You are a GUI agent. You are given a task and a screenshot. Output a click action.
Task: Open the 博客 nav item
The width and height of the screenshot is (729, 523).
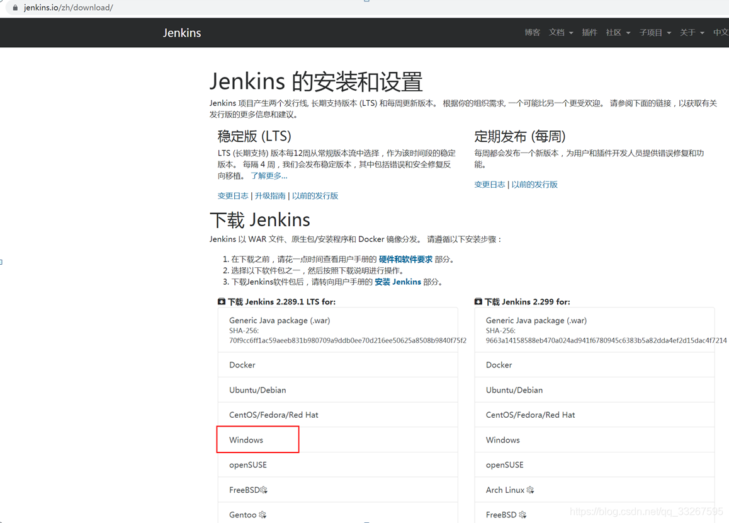pos(533,33)
